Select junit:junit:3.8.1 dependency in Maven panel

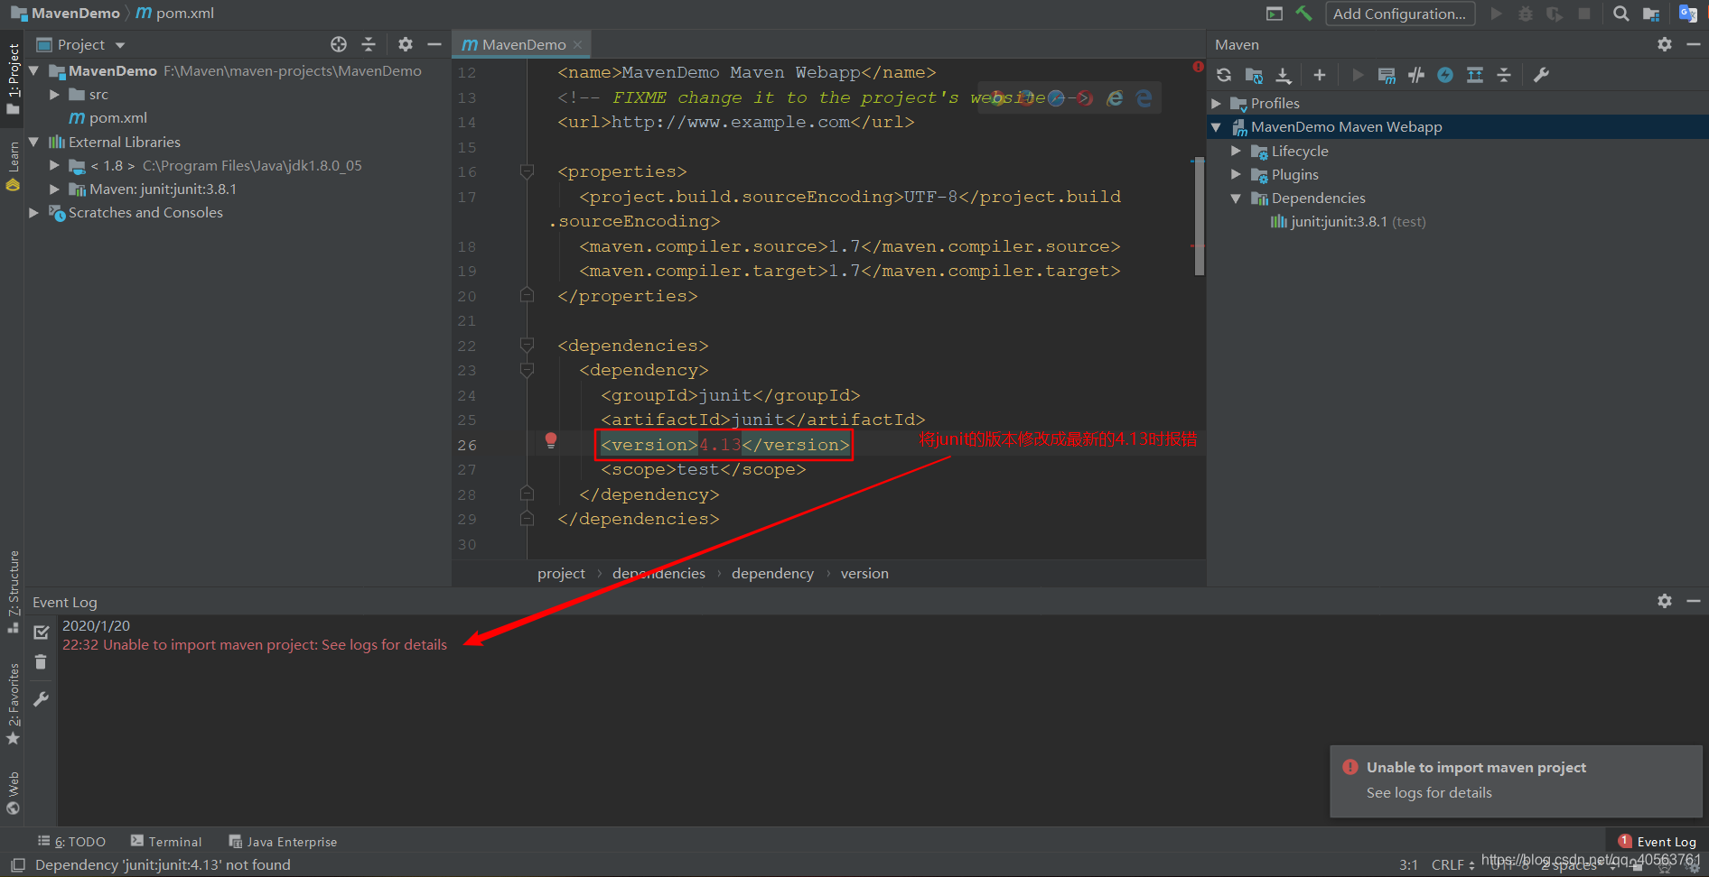coord(1348,222)
